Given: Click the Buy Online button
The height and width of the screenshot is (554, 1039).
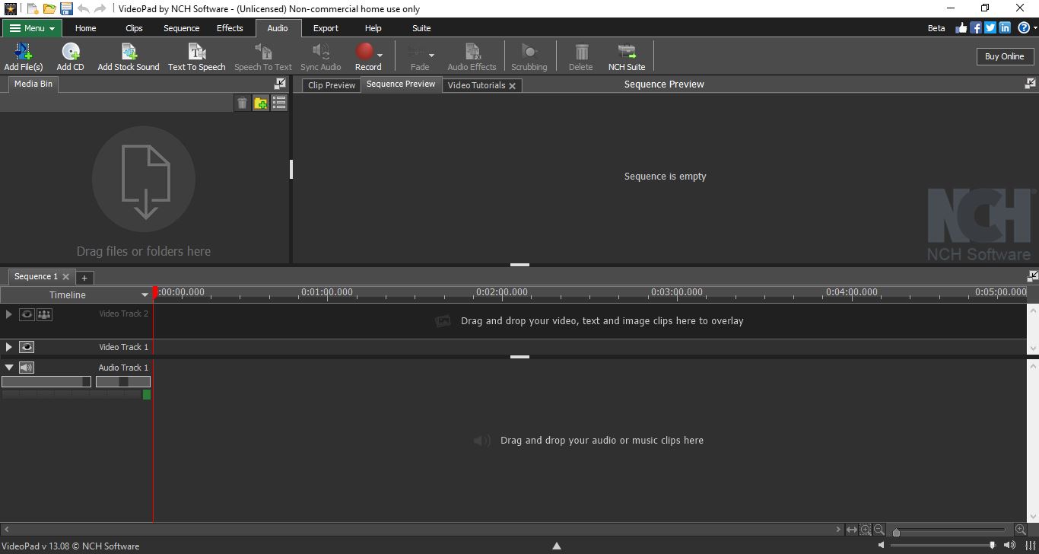Looking at the screenshot, I should [x=1004, y=56].
